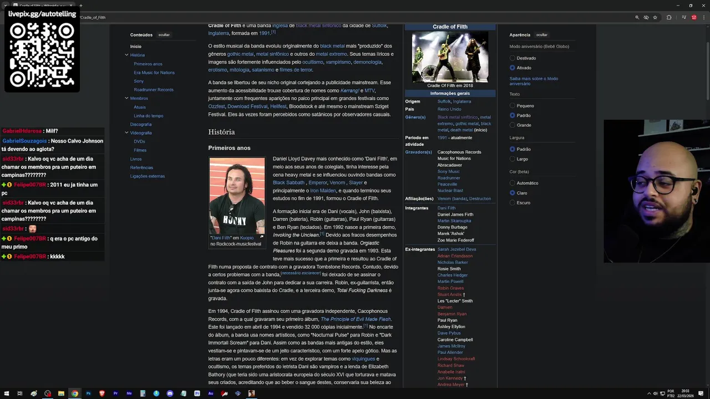Click the crossed-eye icon in address bar
The image size is (710, 399).
coord(646,17)
